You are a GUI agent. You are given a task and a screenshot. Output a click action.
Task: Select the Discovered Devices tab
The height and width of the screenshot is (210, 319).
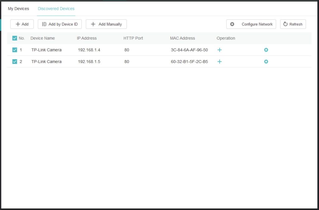(56, 9)
